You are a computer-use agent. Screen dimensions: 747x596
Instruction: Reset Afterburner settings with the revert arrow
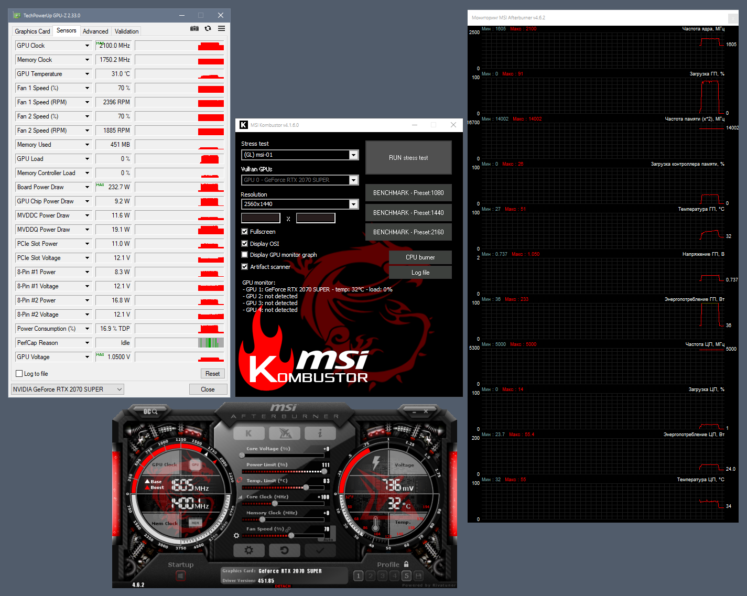tap(285, 550)
